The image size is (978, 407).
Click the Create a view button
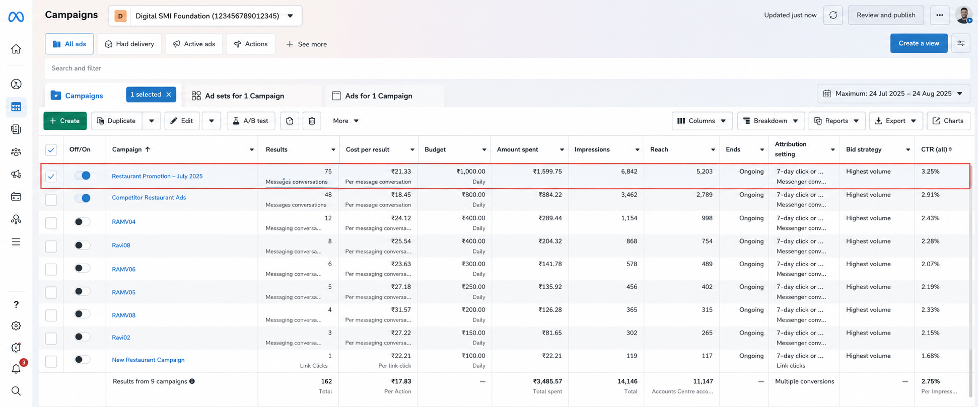pyautogui.click(x=919, y=43)
